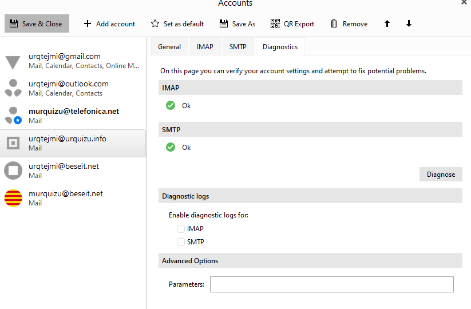Move account up with the up arrow
471x309 pixels.
click(x=387, y=24)
